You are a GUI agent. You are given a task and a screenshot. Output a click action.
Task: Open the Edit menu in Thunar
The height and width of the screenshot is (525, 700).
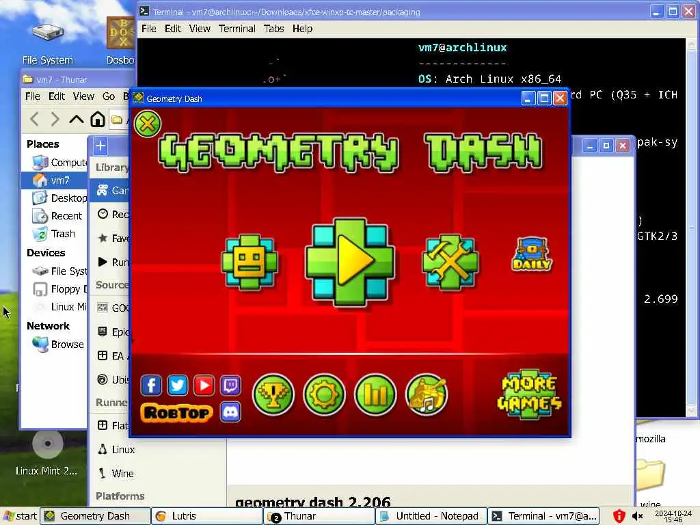(x=57, y=96)
